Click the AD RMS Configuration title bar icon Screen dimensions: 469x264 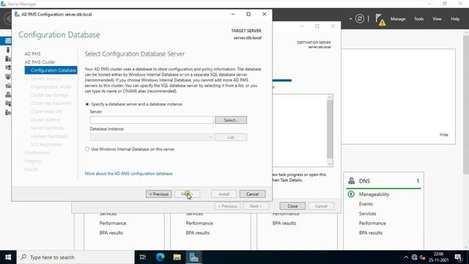17,14
